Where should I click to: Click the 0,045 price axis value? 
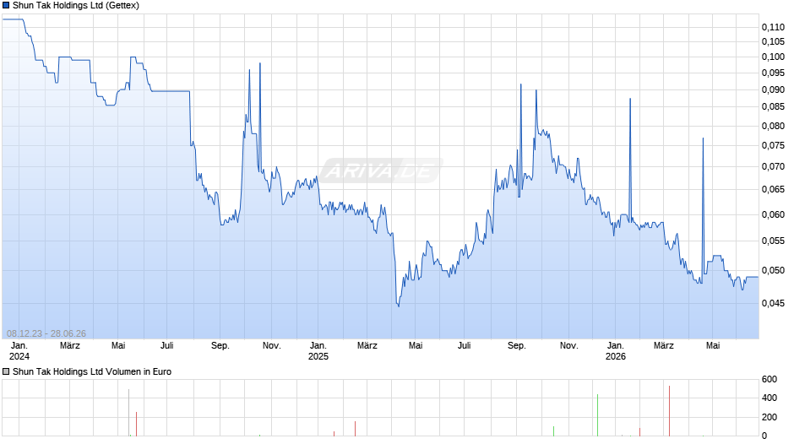pyautogui.click(x=773, y=303)
